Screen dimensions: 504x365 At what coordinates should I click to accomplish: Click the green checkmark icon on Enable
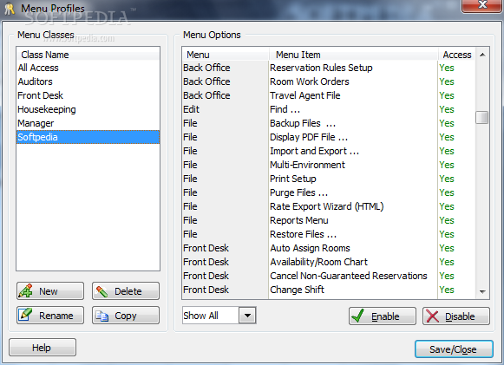[x=357, y=316]
